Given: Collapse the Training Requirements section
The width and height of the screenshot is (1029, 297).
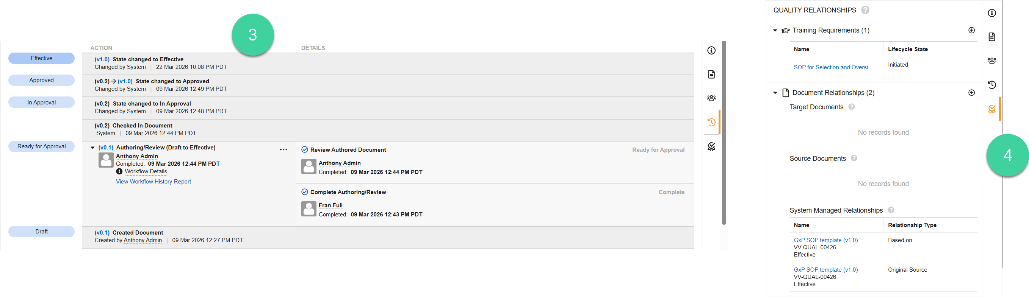Looking at the screenshot, I should [775, 30].
